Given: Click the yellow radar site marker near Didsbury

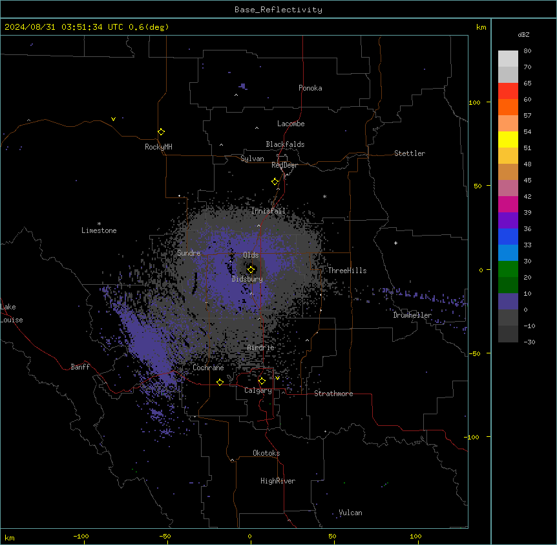Looking at the screenshot, I should pyautogui.click(x=251, y=270).
